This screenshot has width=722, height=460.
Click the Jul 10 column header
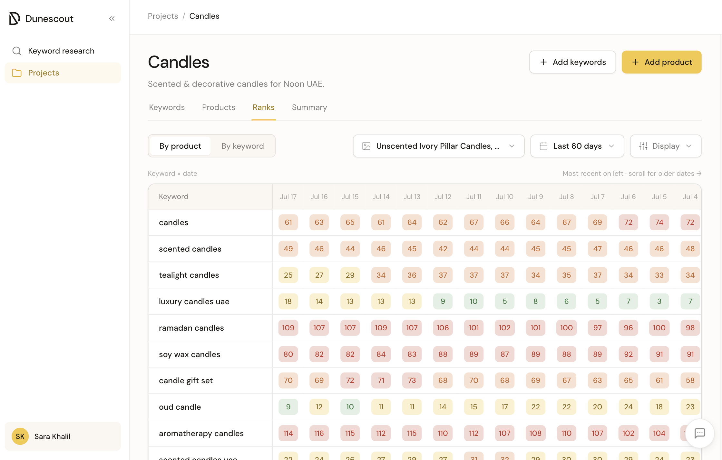(505, 197)
